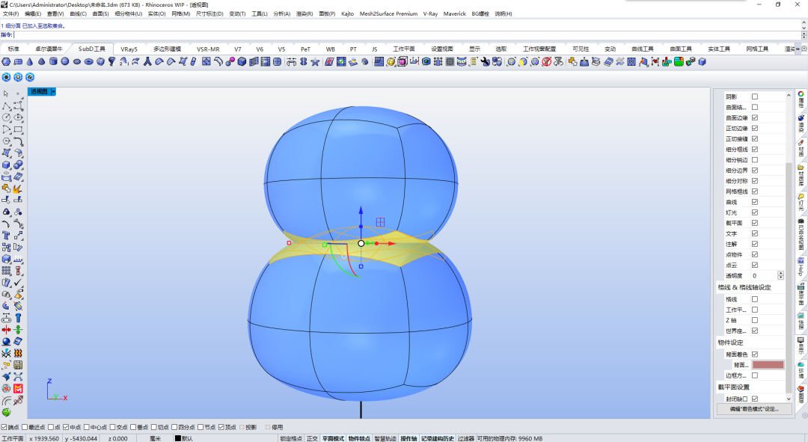Screen dimensions: 808x442
Task: Switch to the VRay5 toolbar tab
Action: click(129, 49)
